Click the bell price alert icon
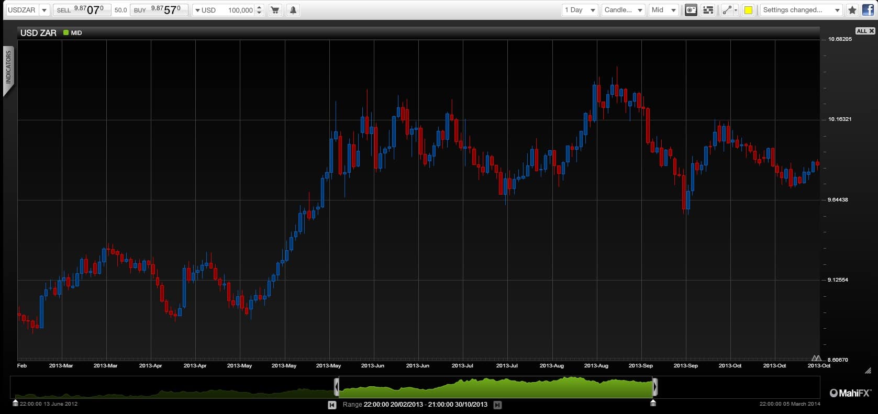The height and width of the screenshot is (414, 878). click(x=293, y=10)
